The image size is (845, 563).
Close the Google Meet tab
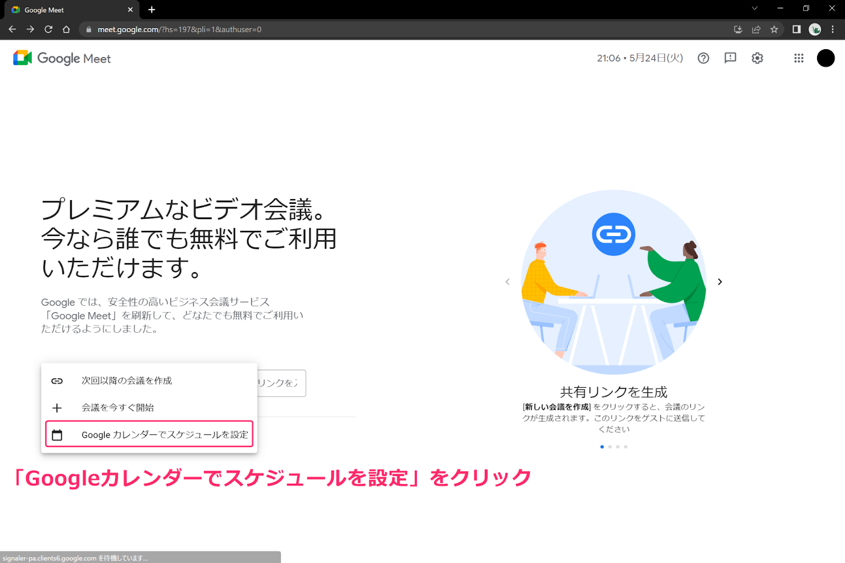click(x=130, y=10)
